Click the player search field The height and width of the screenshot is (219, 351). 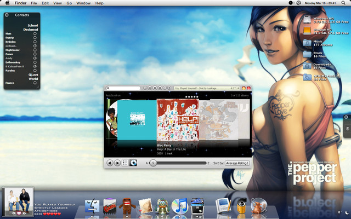123,88
